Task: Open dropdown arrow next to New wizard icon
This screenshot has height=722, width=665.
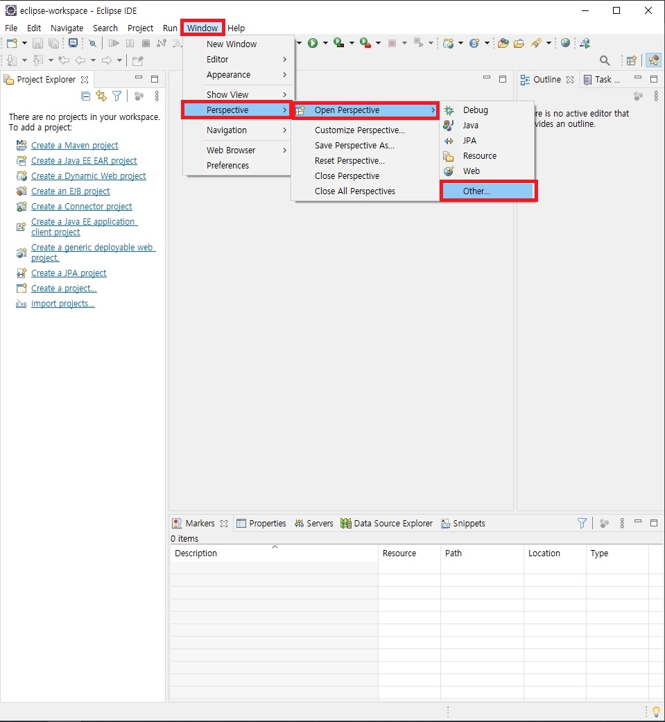Action: point(24,43)
